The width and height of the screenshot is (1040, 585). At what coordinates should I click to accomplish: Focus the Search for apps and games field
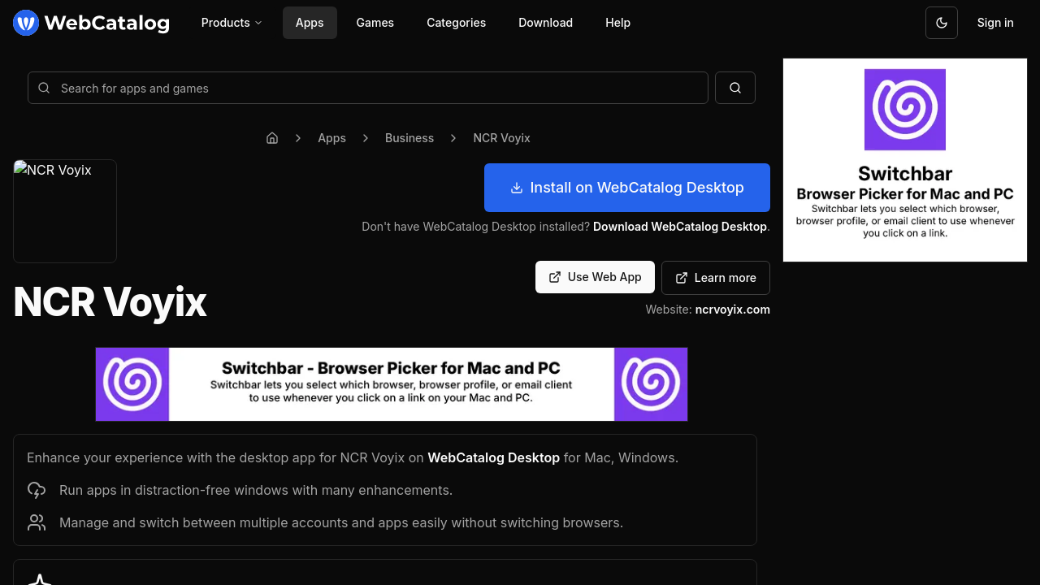(368, 88)
